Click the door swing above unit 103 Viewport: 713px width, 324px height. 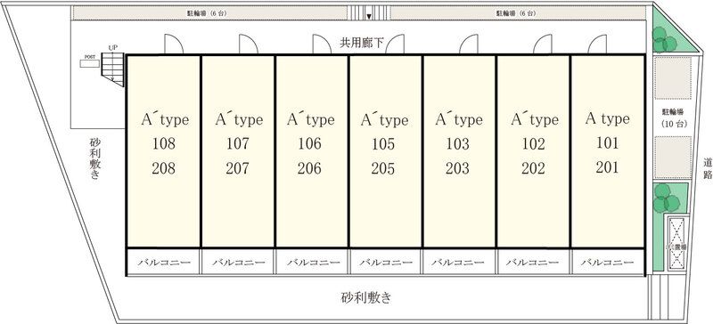coord(469,45)
